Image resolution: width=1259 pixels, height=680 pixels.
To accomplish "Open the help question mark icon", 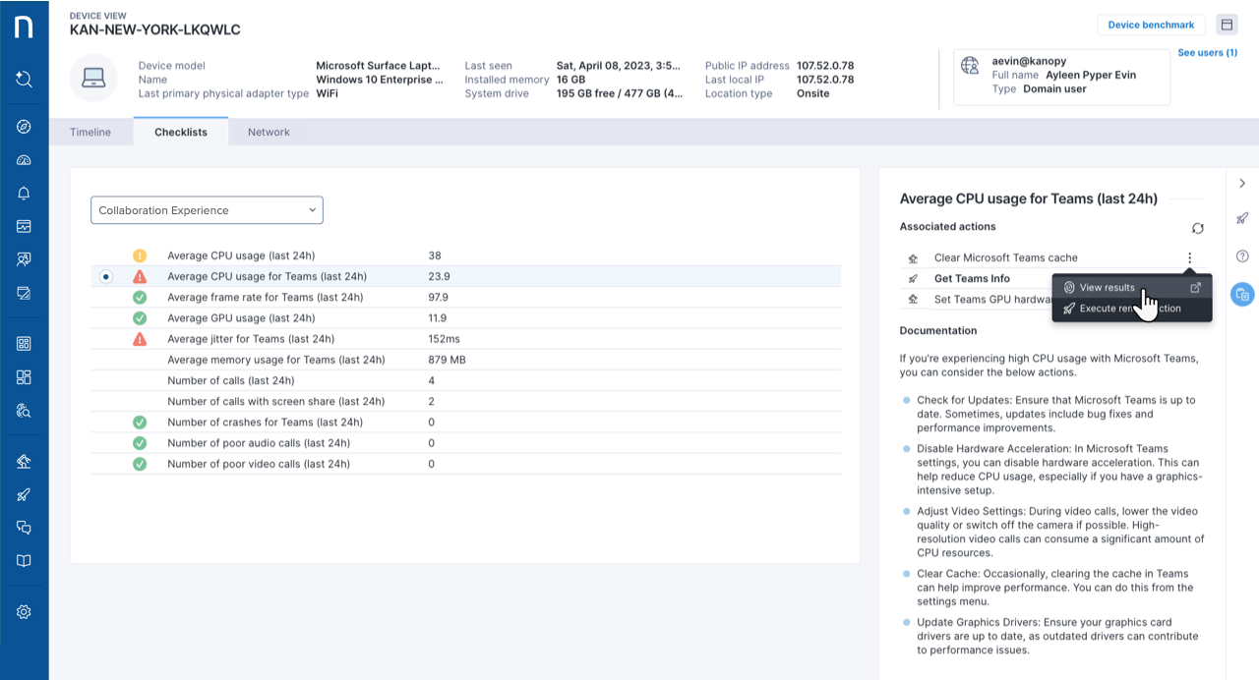I will 1241,255.
